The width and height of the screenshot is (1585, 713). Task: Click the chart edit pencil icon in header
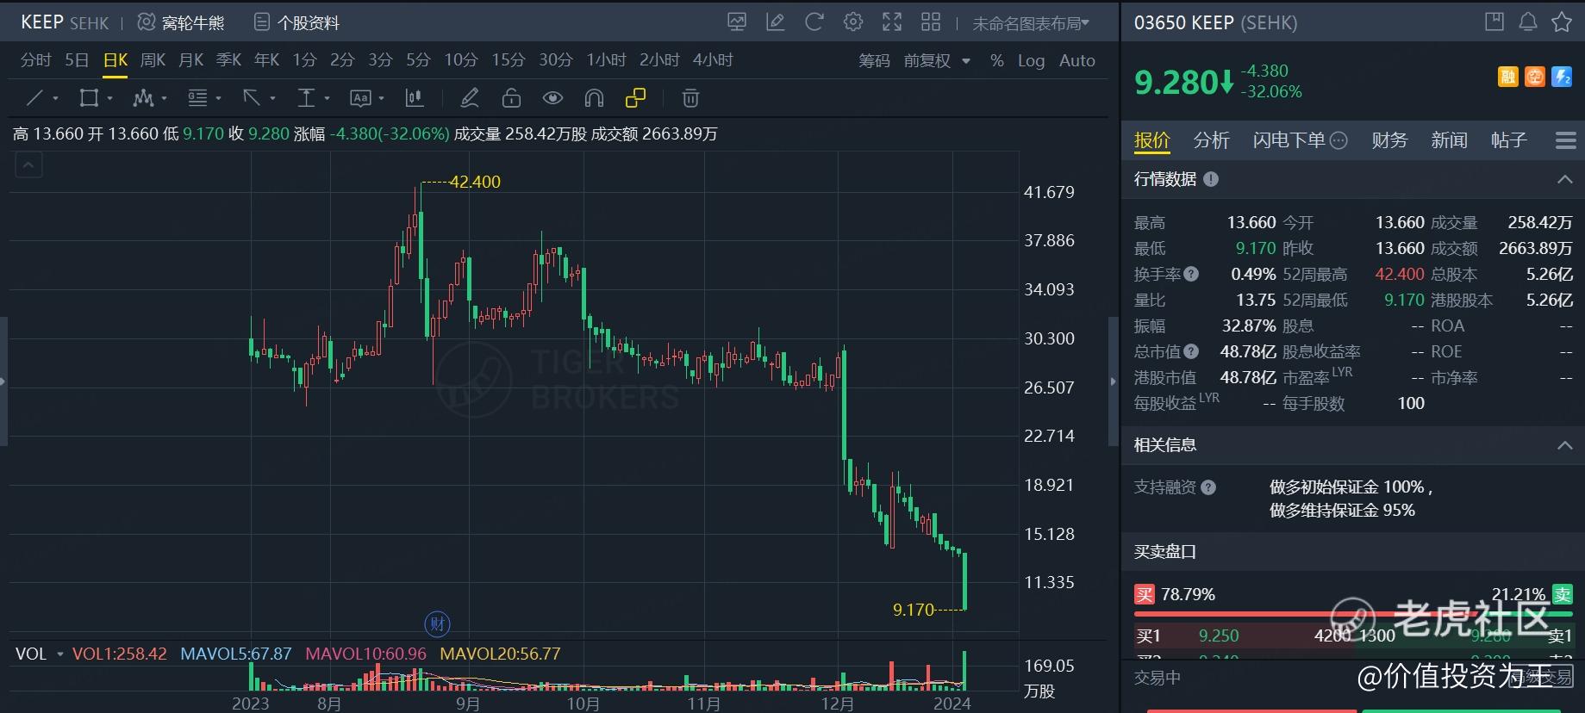tap(776, 22)
